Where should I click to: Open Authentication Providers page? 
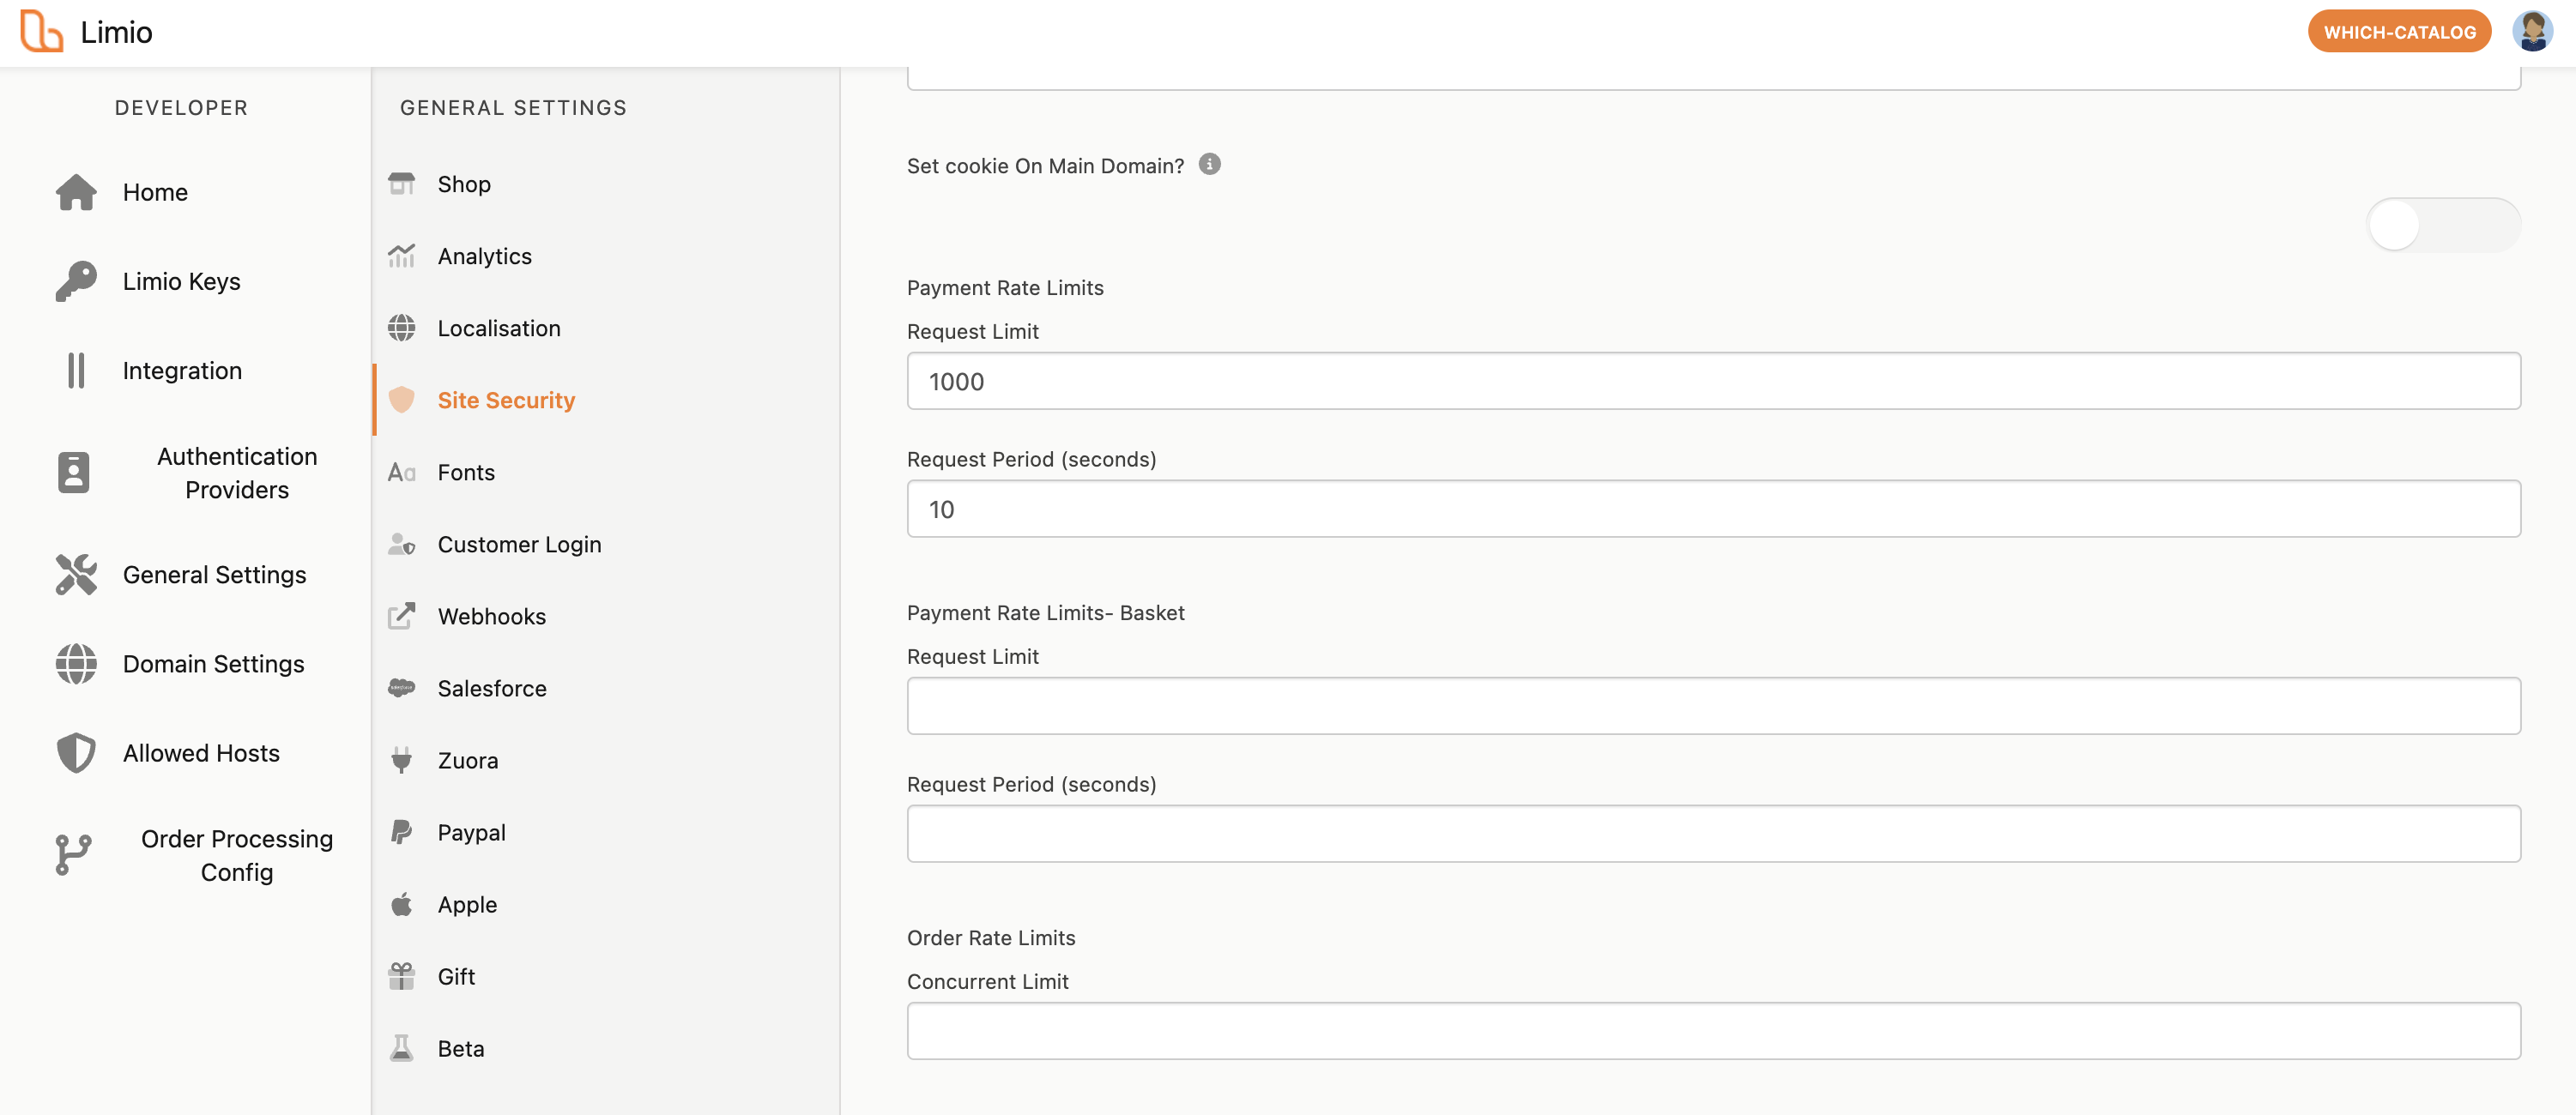pyautogui.click(x=236, y=473)
